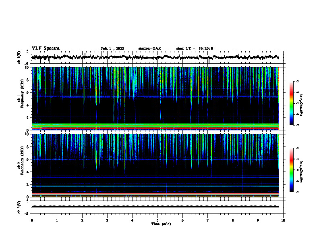Click the Time (min) axis label
Viewport: 319px width, 247px height.
click(161, 224)
